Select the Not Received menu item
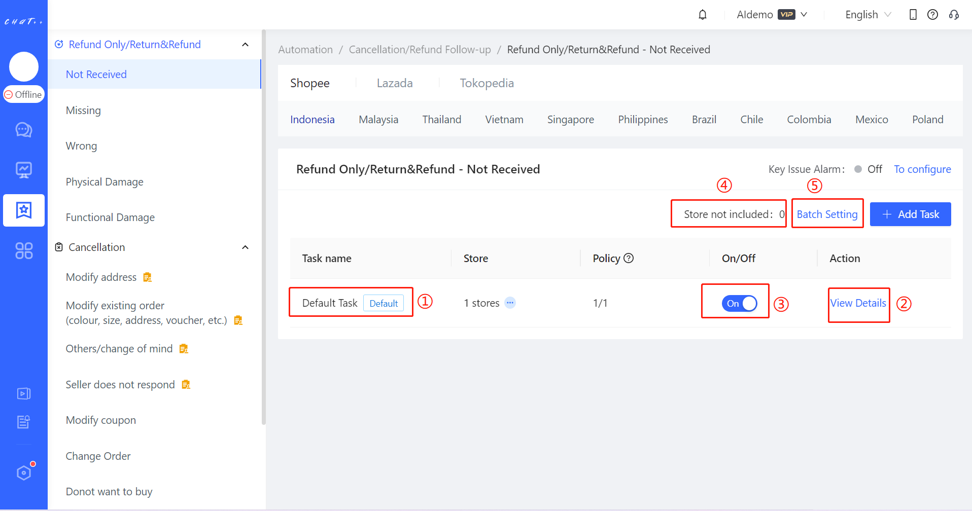This screenshot has width=972, height=511. click(154, 75)
